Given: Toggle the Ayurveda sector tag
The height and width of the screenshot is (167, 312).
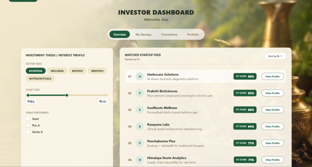Looking at the screenshot, I should point(36,71).
